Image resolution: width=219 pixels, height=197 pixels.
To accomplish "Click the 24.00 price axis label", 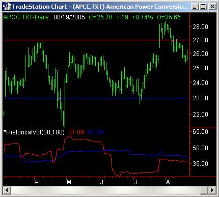I will (200, 83).
